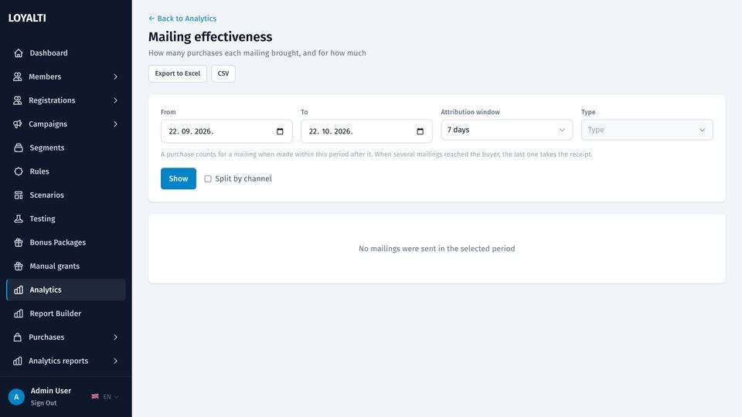This screenshot has width=742, height=417.
Task: Click the Report Builder chart icon
Action: point(19,314)
